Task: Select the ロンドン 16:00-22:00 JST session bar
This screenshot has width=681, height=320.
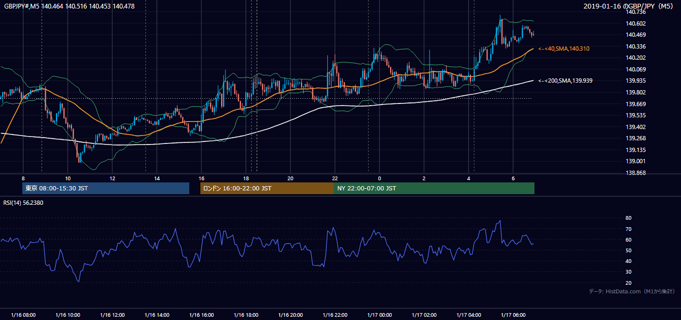Action: click(x=267, y=188)
